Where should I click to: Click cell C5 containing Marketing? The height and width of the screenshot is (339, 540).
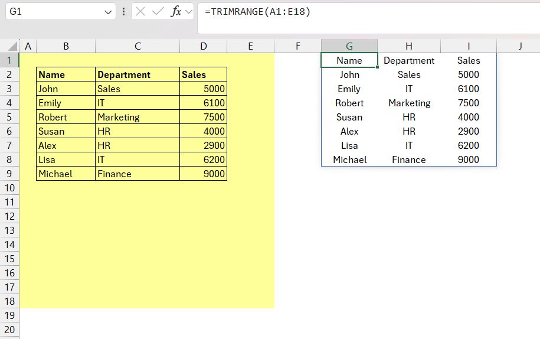tap(138, 117)
